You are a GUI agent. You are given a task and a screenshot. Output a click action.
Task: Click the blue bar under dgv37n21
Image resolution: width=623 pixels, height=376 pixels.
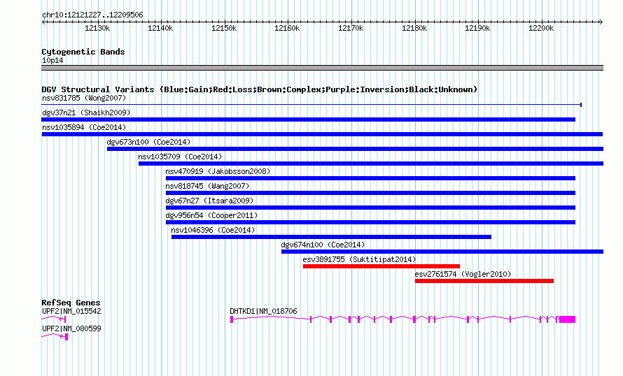308,120
